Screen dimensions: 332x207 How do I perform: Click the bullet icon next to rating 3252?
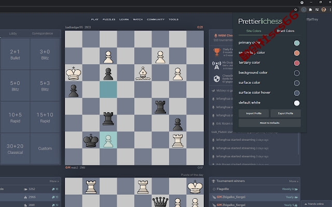coord(26,189)
